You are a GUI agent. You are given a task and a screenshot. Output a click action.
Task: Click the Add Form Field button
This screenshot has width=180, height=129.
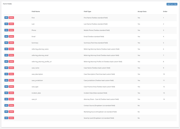point(172,4)
